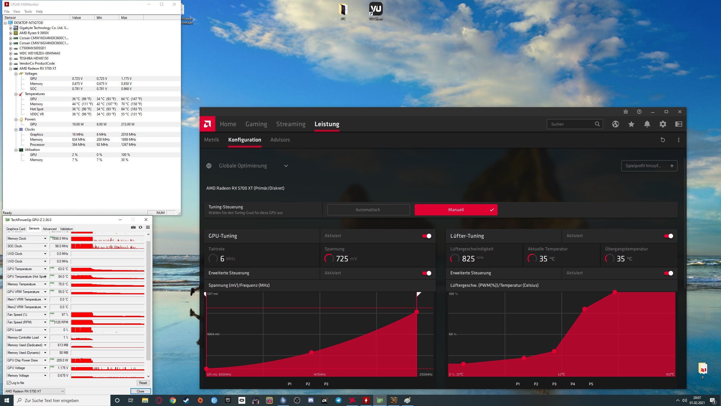Collapse the Voltages tree node
This screenshot has width=721, height=406.
(x=16, y=74)
